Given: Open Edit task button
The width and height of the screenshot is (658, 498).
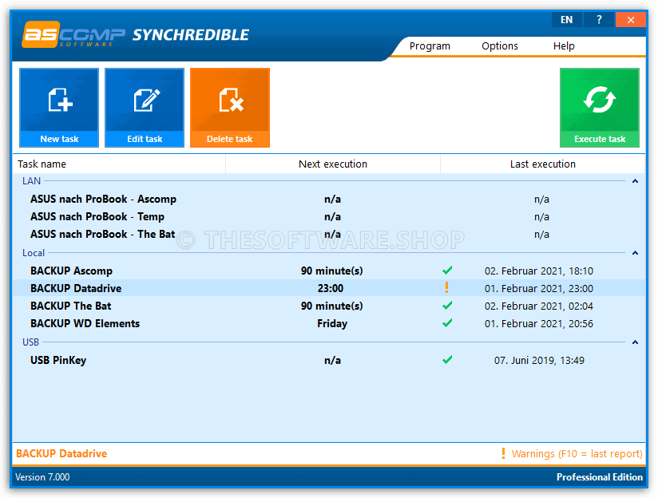Looking at the screenshot, I should point(145,108).
